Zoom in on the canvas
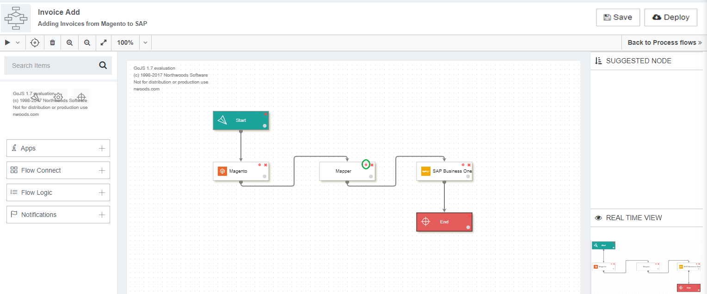The image size is (707, 294). tap(69, 42)
